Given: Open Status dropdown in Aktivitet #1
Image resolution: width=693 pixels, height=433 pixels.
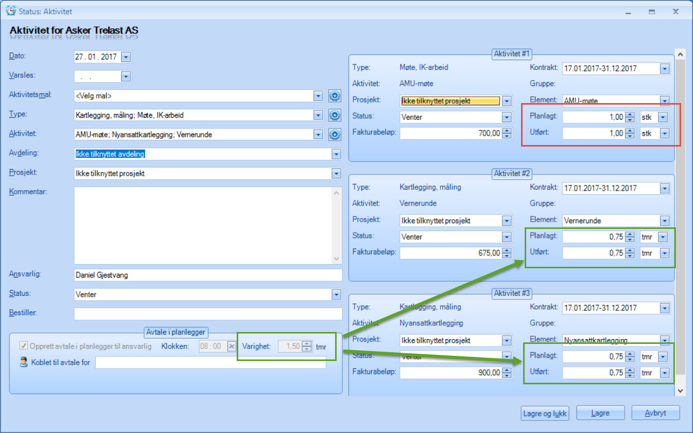Looking at the screenshot, I should [507, 117].
